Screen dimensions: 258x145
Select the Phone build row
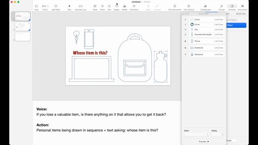pyautogui.click(x=207, y=41)
